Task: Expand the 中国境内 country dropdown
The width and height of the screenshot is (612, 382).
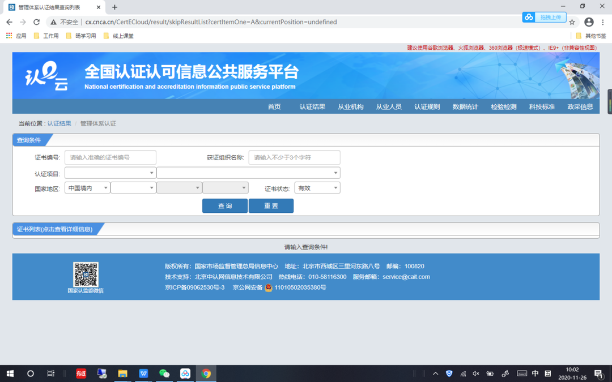Action: click(87, 188)
